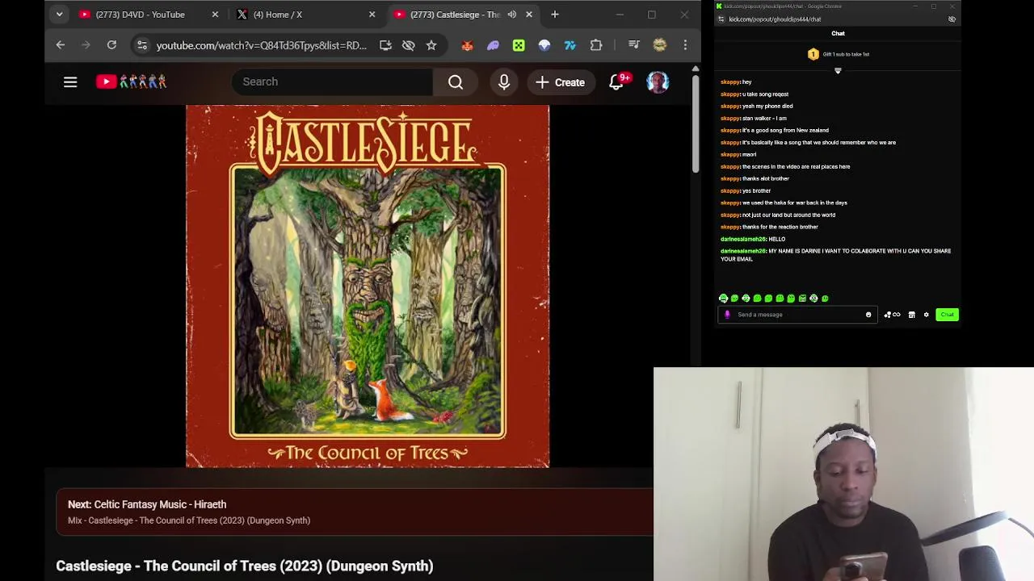Expand the Kick chat gift leaderboard arrow
Image resolution: width=1034 pixels, height=581 pixels.
tap(838, 71)
